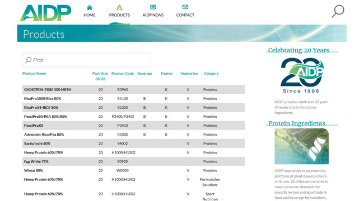364x201 pixels.
Task: Sort by Vegetarian column header
Action: (189, 73)
